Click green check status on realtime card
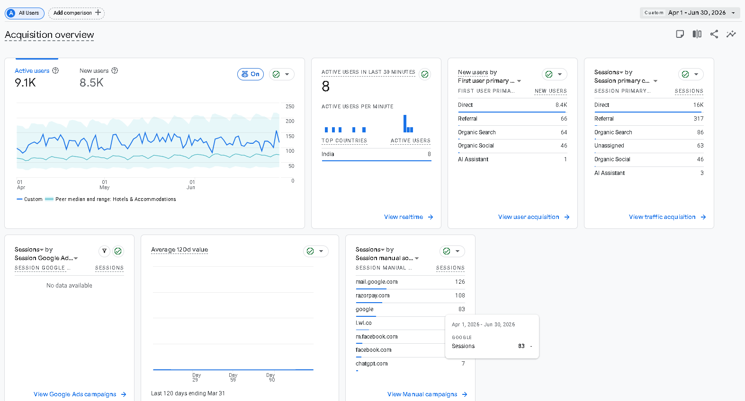The height and width of the screenshot is (401, 745). point(425,74)
